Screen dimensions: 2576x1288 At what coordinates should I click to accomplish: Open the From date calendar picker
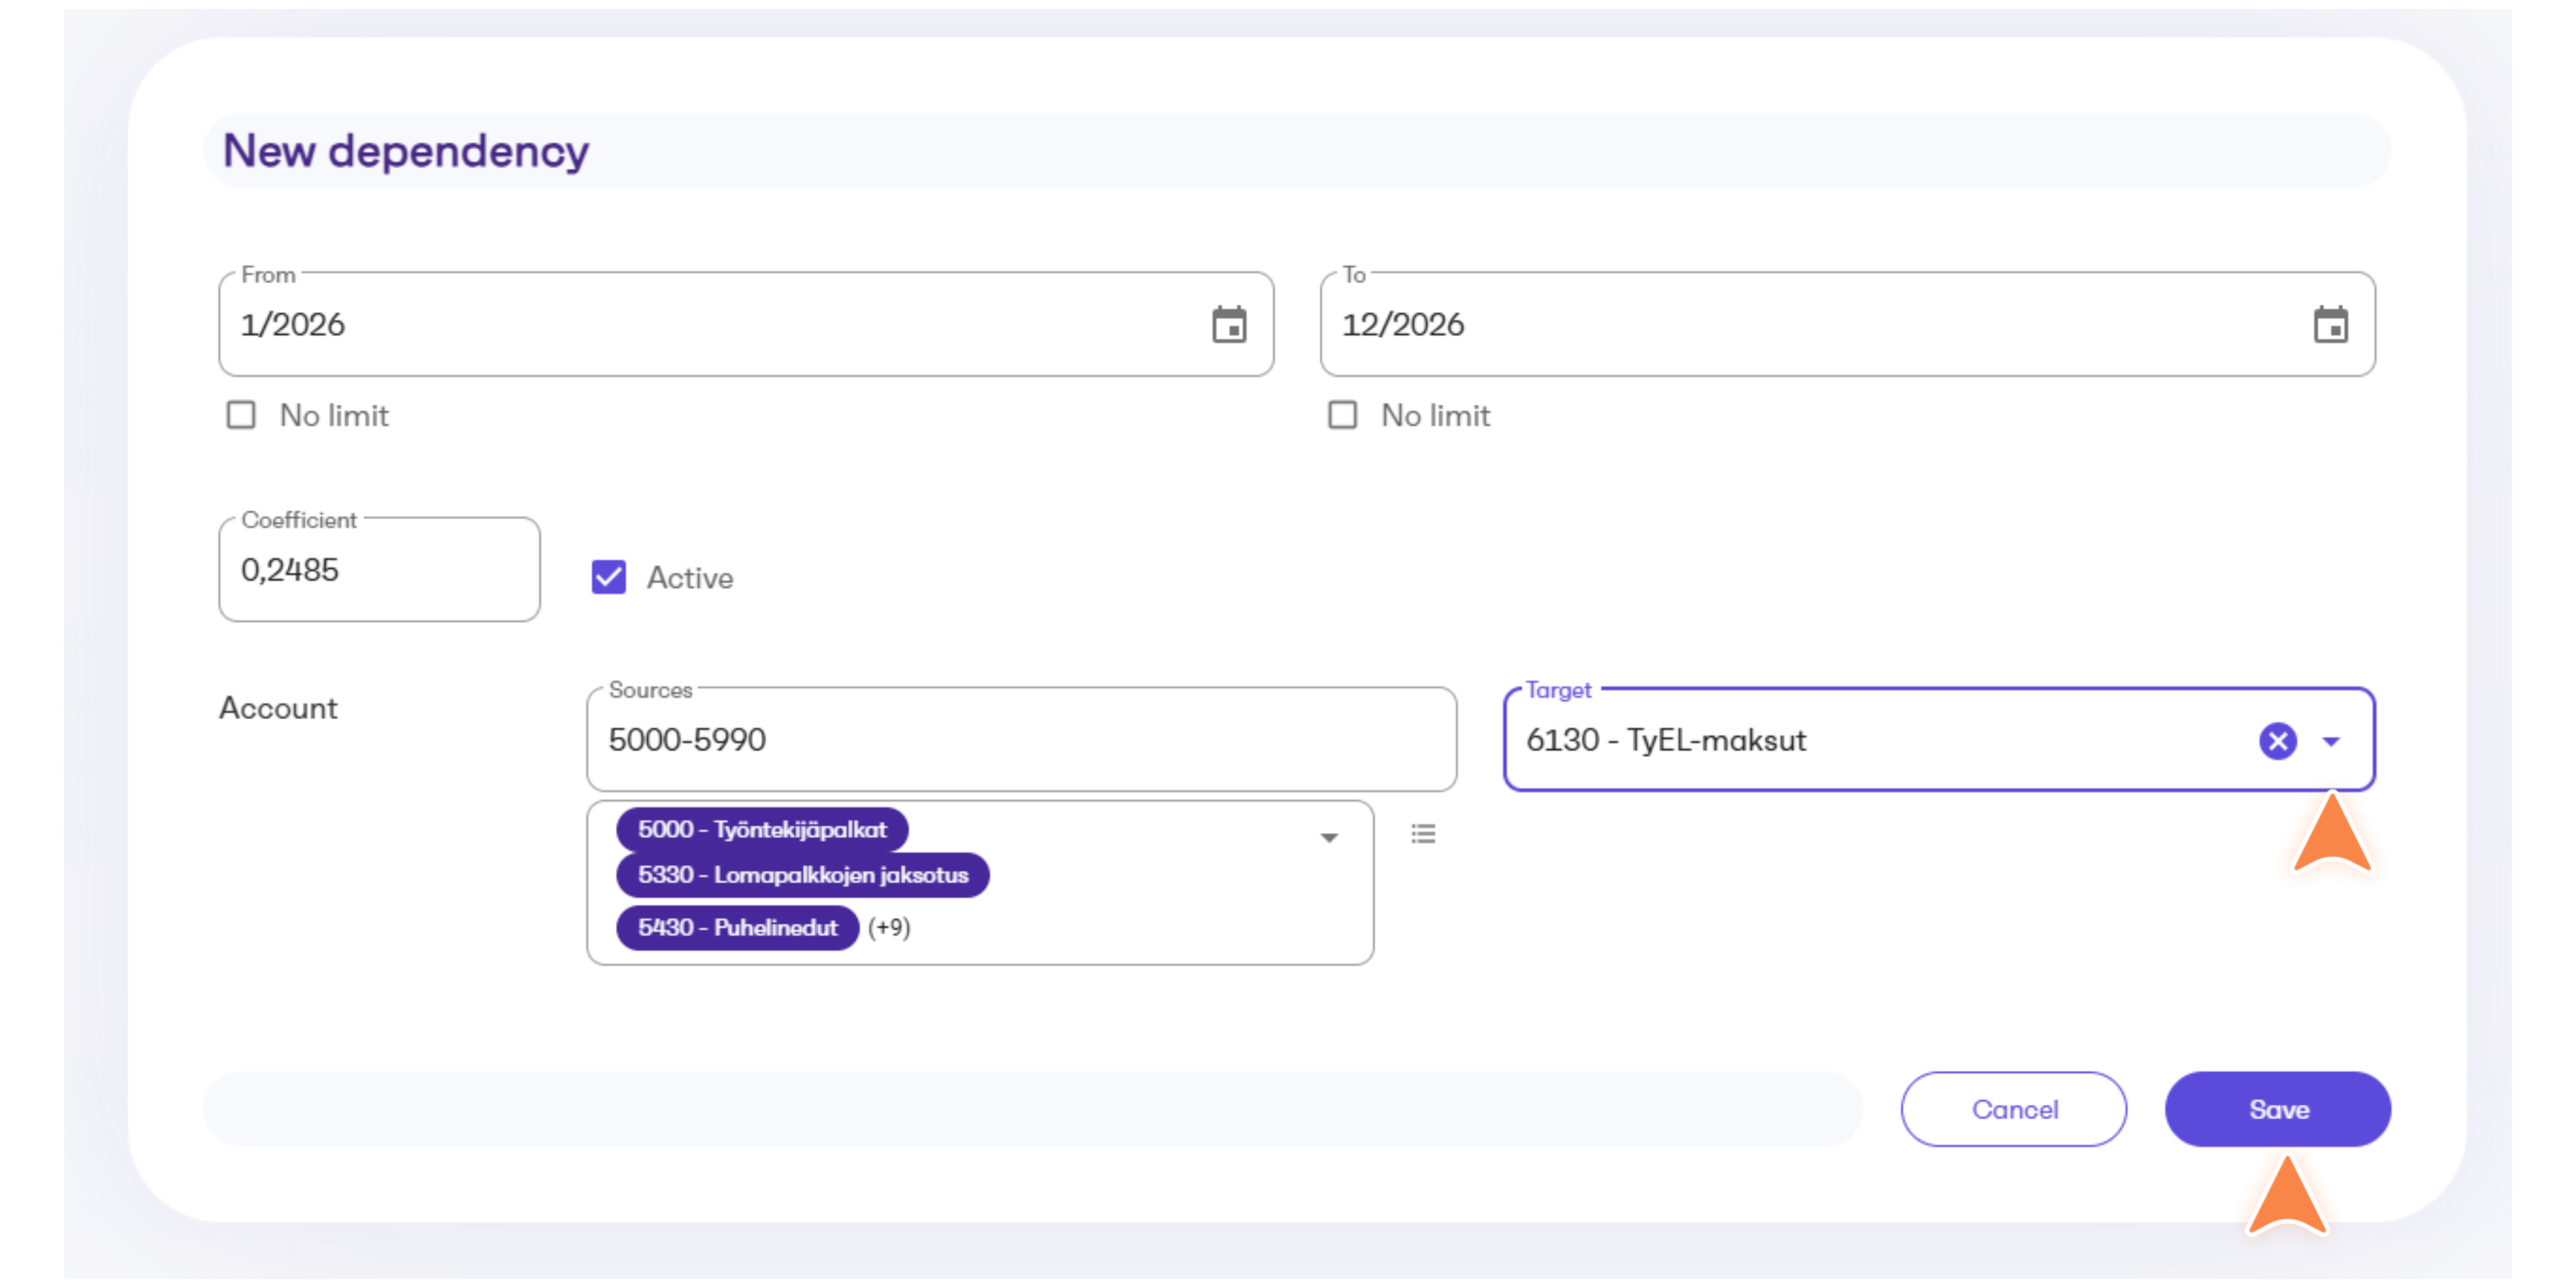(1229, 325)
